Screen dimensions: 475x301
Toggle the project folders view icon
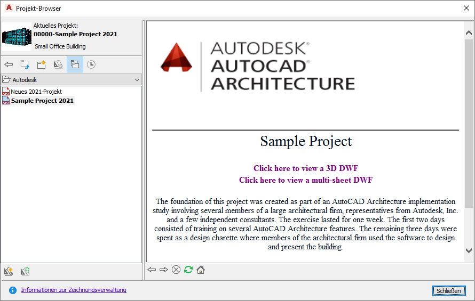[x=75, y=64]
